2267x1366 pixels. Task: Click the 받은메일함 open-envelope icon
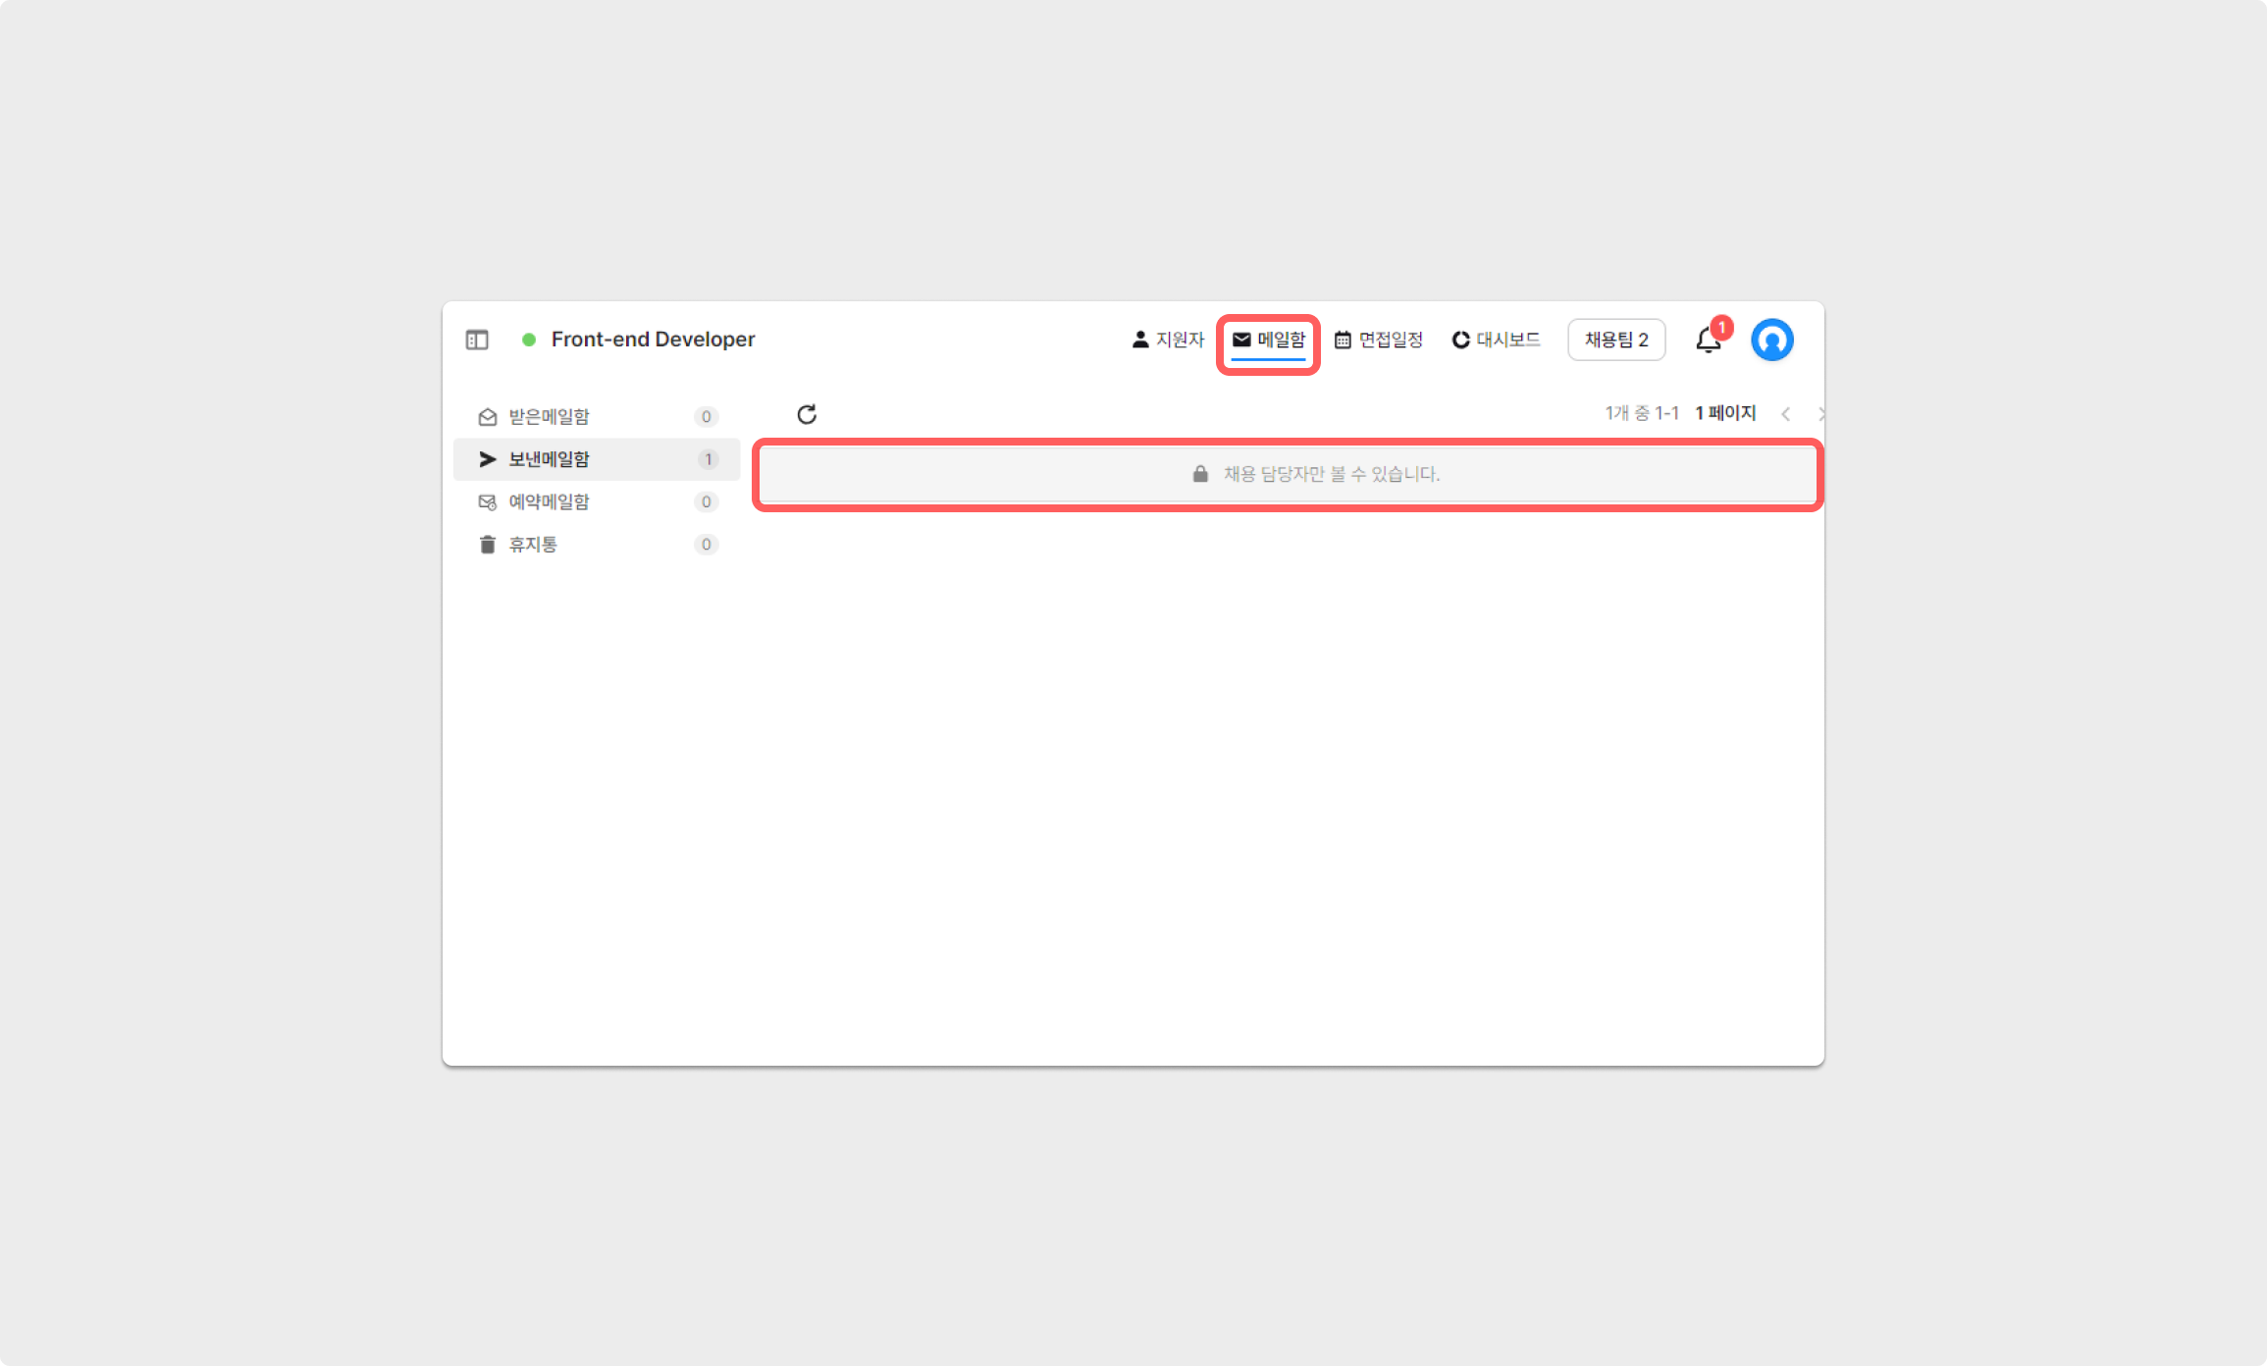487,417
